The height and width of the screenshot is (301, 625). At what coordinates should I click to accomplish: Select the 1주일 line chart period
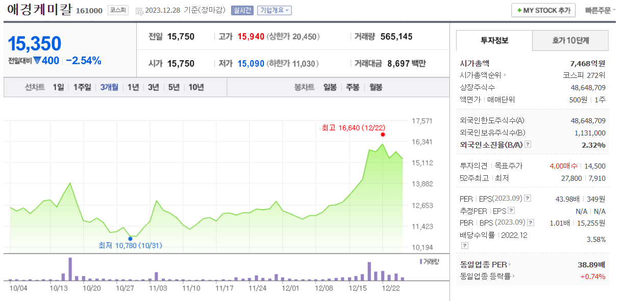pyautogui.click(x=82, y=87)
